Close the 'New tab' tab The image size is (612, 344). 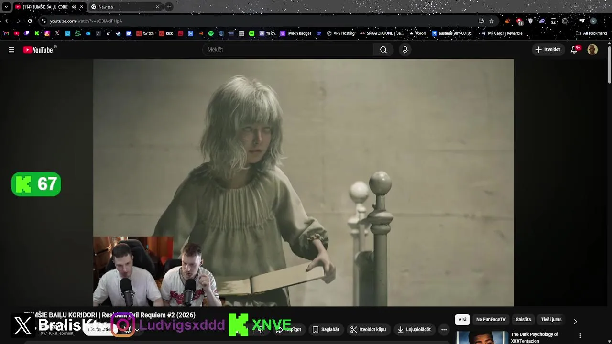pyautogui.click(x=157, y=7)
